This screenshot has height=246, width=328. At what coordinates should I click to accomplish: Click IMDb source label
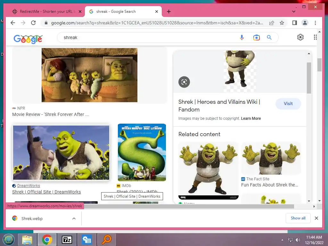(126, 185)
